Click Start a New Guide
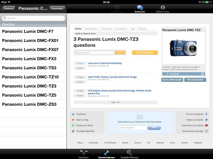Screen dimensions: 213x159 click(172, 80)
